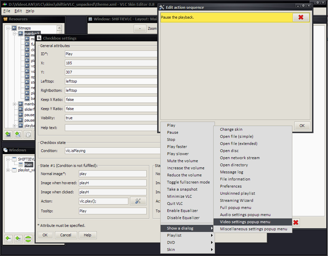The image size is (328, 256).
Task: Click OK in Checkbox settings dialog
Action: (x=45, y=235)
